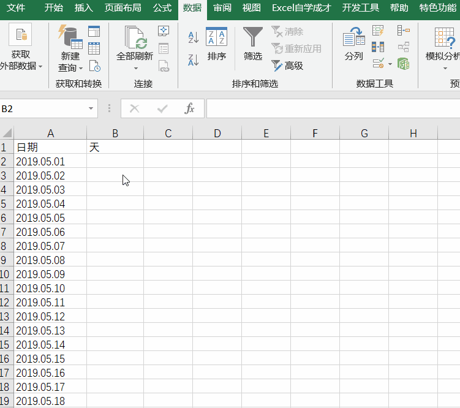Click the Enter checkmark in formula bar
Viewport: 460px width, 408px height.
coord(162,109)
